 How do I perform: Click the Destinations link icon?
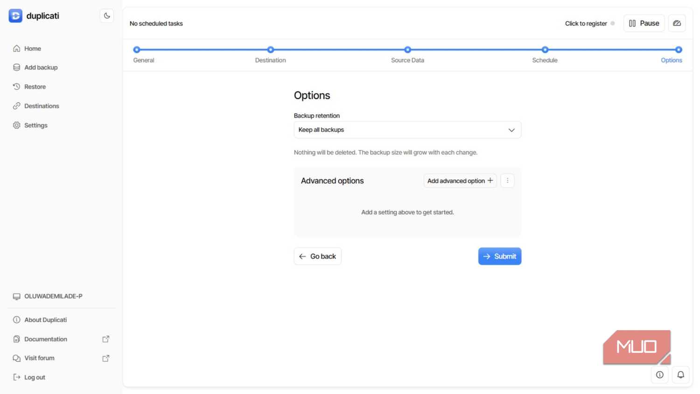(x=17, y=106)
